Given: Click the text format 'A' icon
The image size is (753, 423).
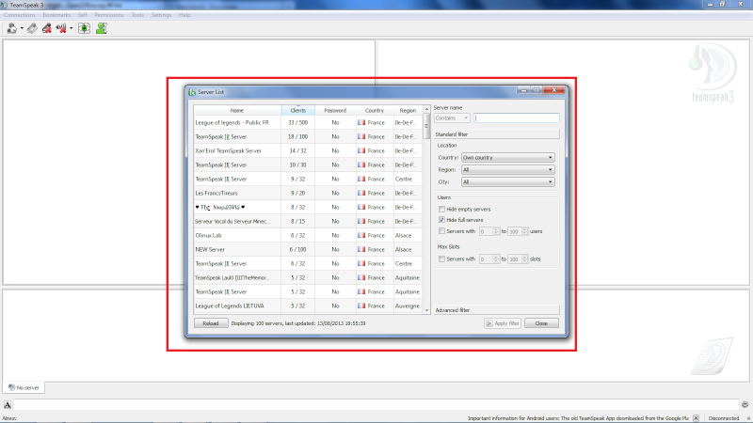Looking at the screenshot, I should 8,405.
